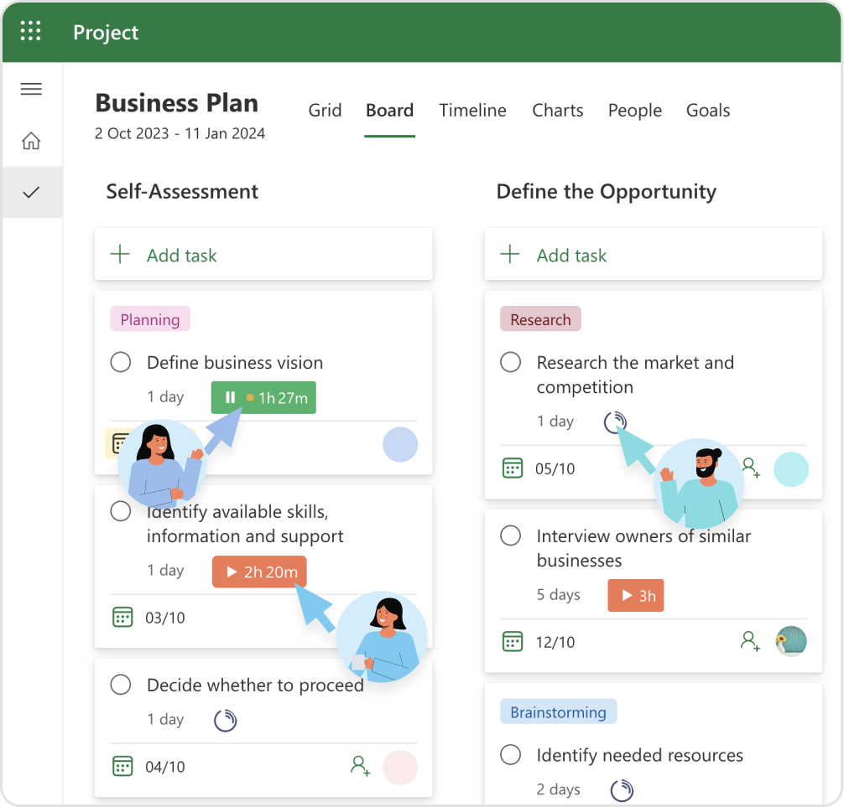Go to Home via the sidebar house icon

click(31, 141)
